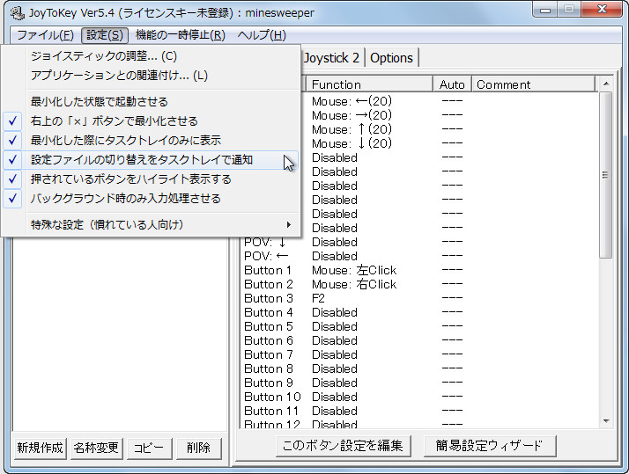Click the F2 function entry

318,298
